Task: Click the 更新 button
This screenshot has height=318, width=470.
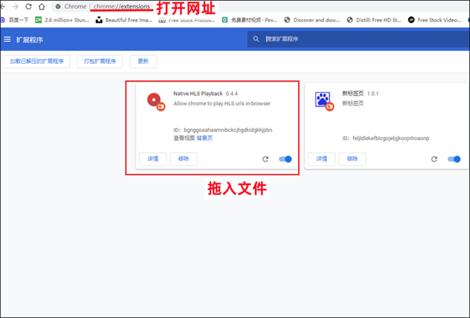Action: click(x=143, y=62)
